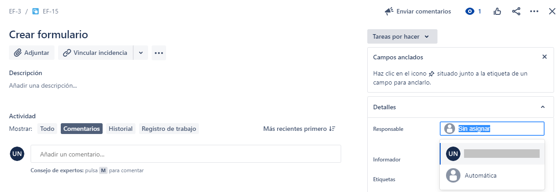The image size is (559, 192).
Task: Collapse the Detalles section
Action: (543, 107)
